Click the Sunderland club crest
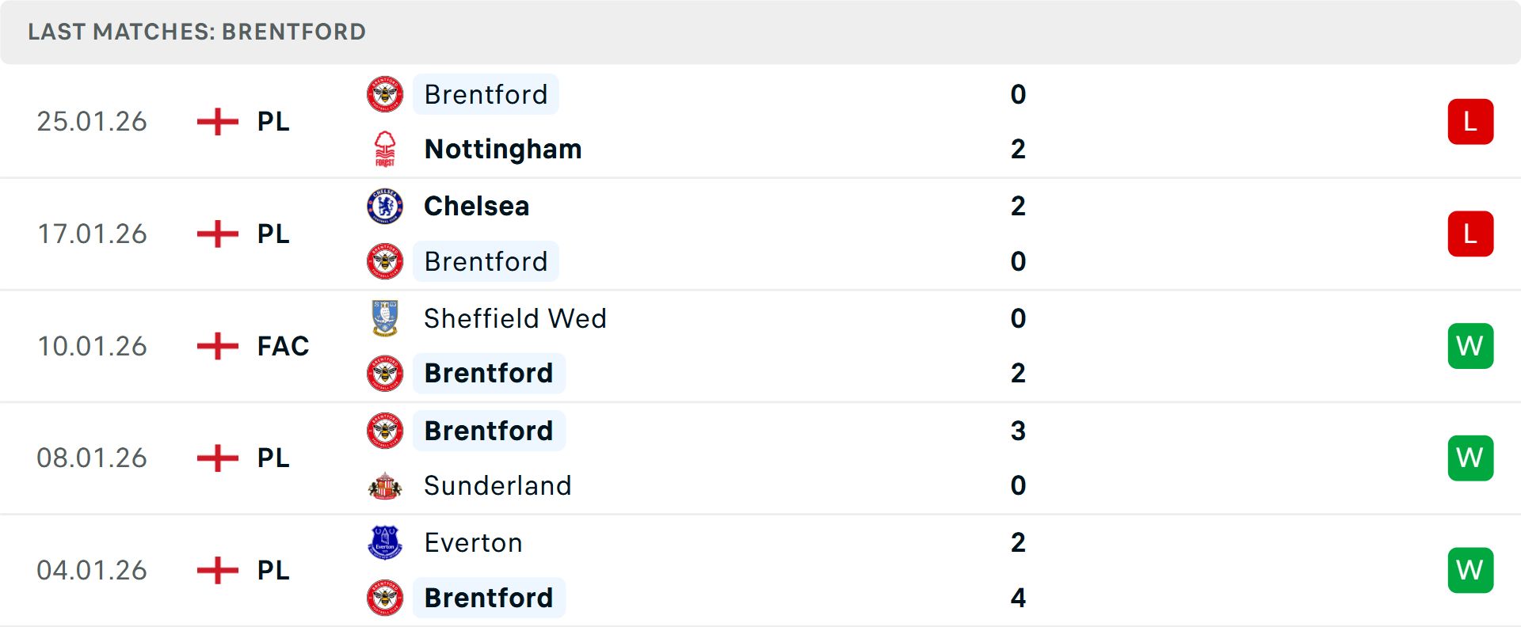 click(385, 485)
